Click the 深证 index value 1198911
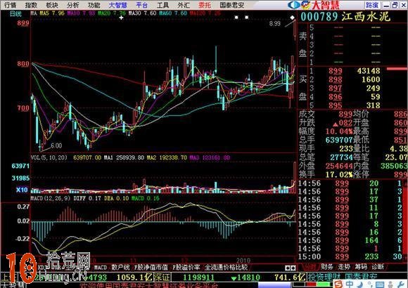The width and height of the screenshot is (408, 288). [x=198, y=277]
